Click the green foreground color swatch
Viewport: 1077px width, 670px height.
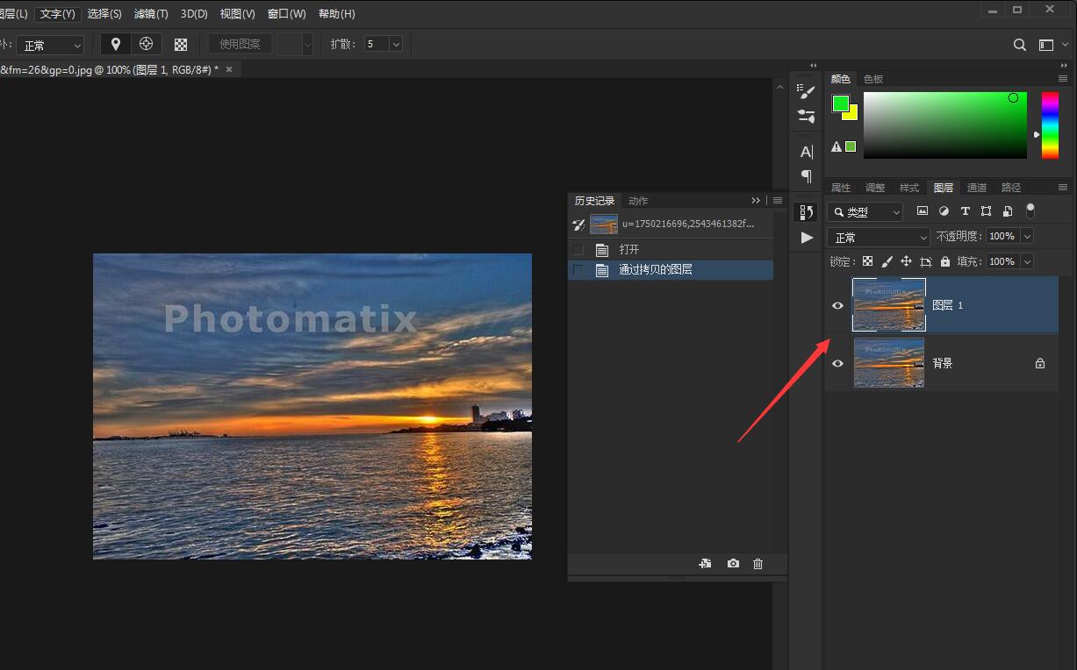840,103
